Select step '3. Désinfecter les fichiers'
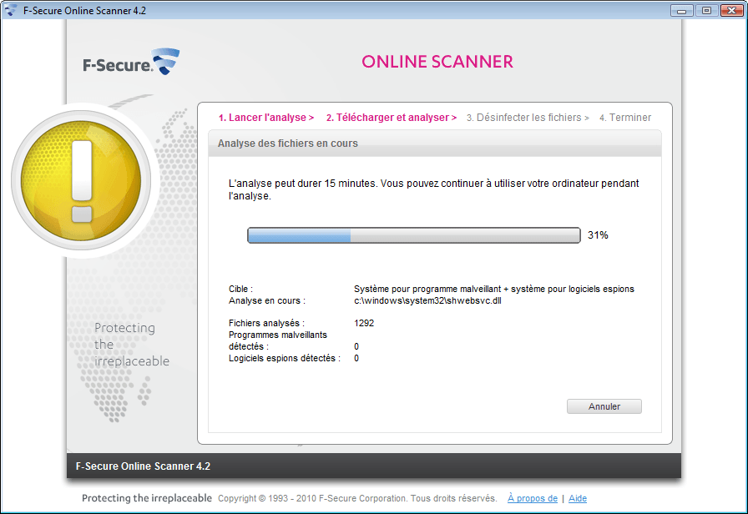Image resolution: width=748 pixels, height=514 pixels. coord(528,118)
